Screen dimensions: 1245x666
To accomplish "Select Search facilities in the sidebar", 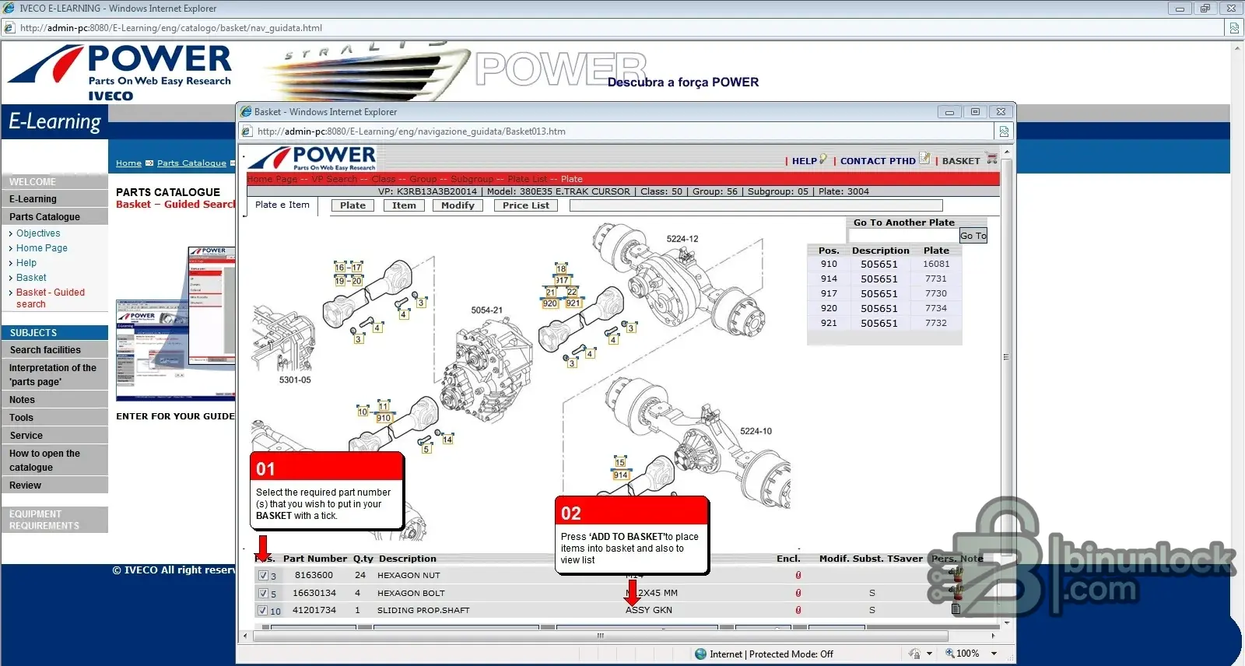I will tap(54, 350).
